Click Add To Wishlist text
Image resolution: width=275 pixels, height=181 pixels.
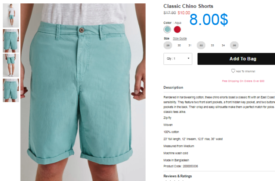point(245,72)
